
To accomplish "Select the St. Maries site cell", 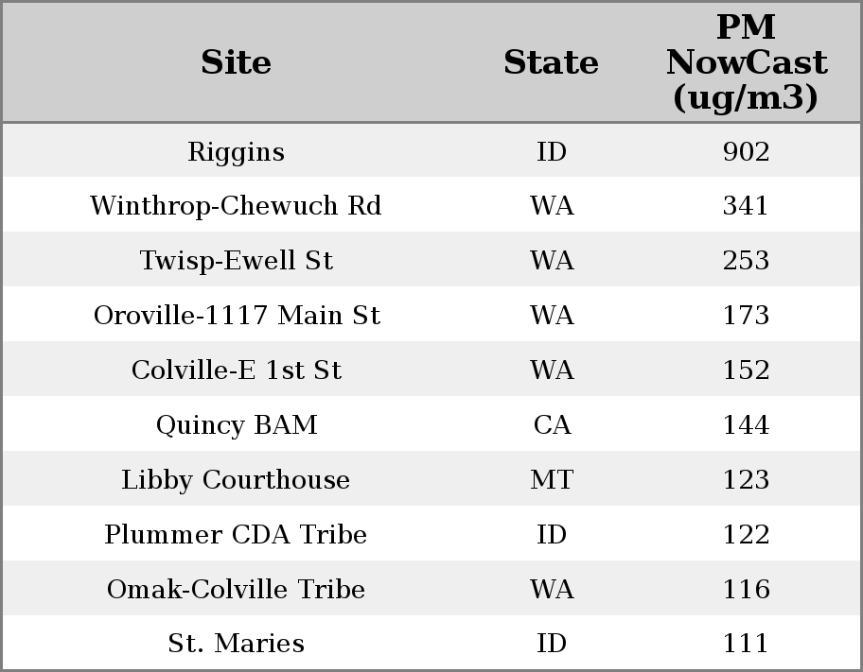I will tap(236, 644).
